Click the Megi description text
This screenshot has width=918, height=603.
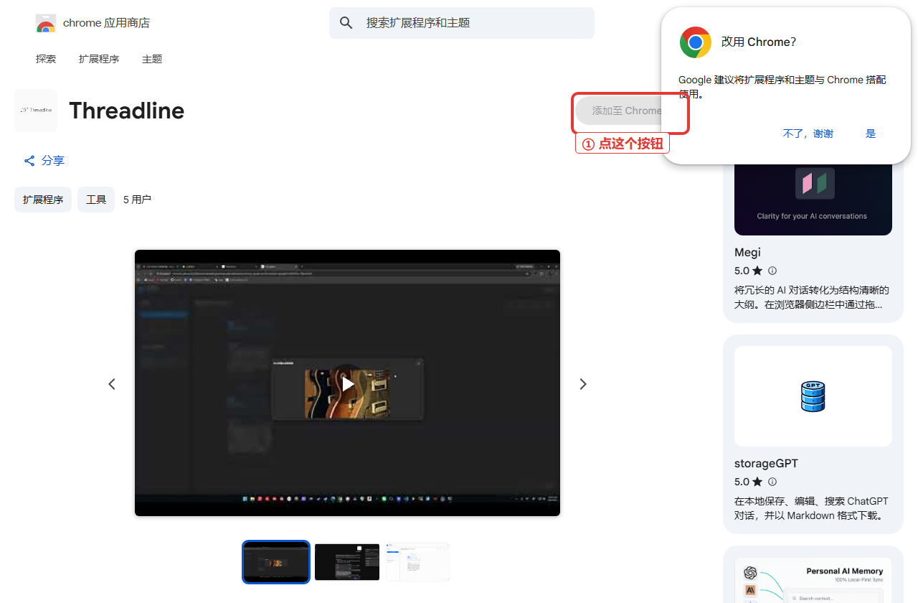coord(812,297)
